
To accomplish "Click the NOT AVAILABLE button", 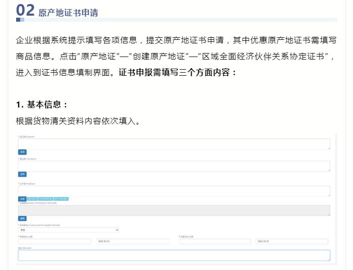I will [x=61, y=199].
